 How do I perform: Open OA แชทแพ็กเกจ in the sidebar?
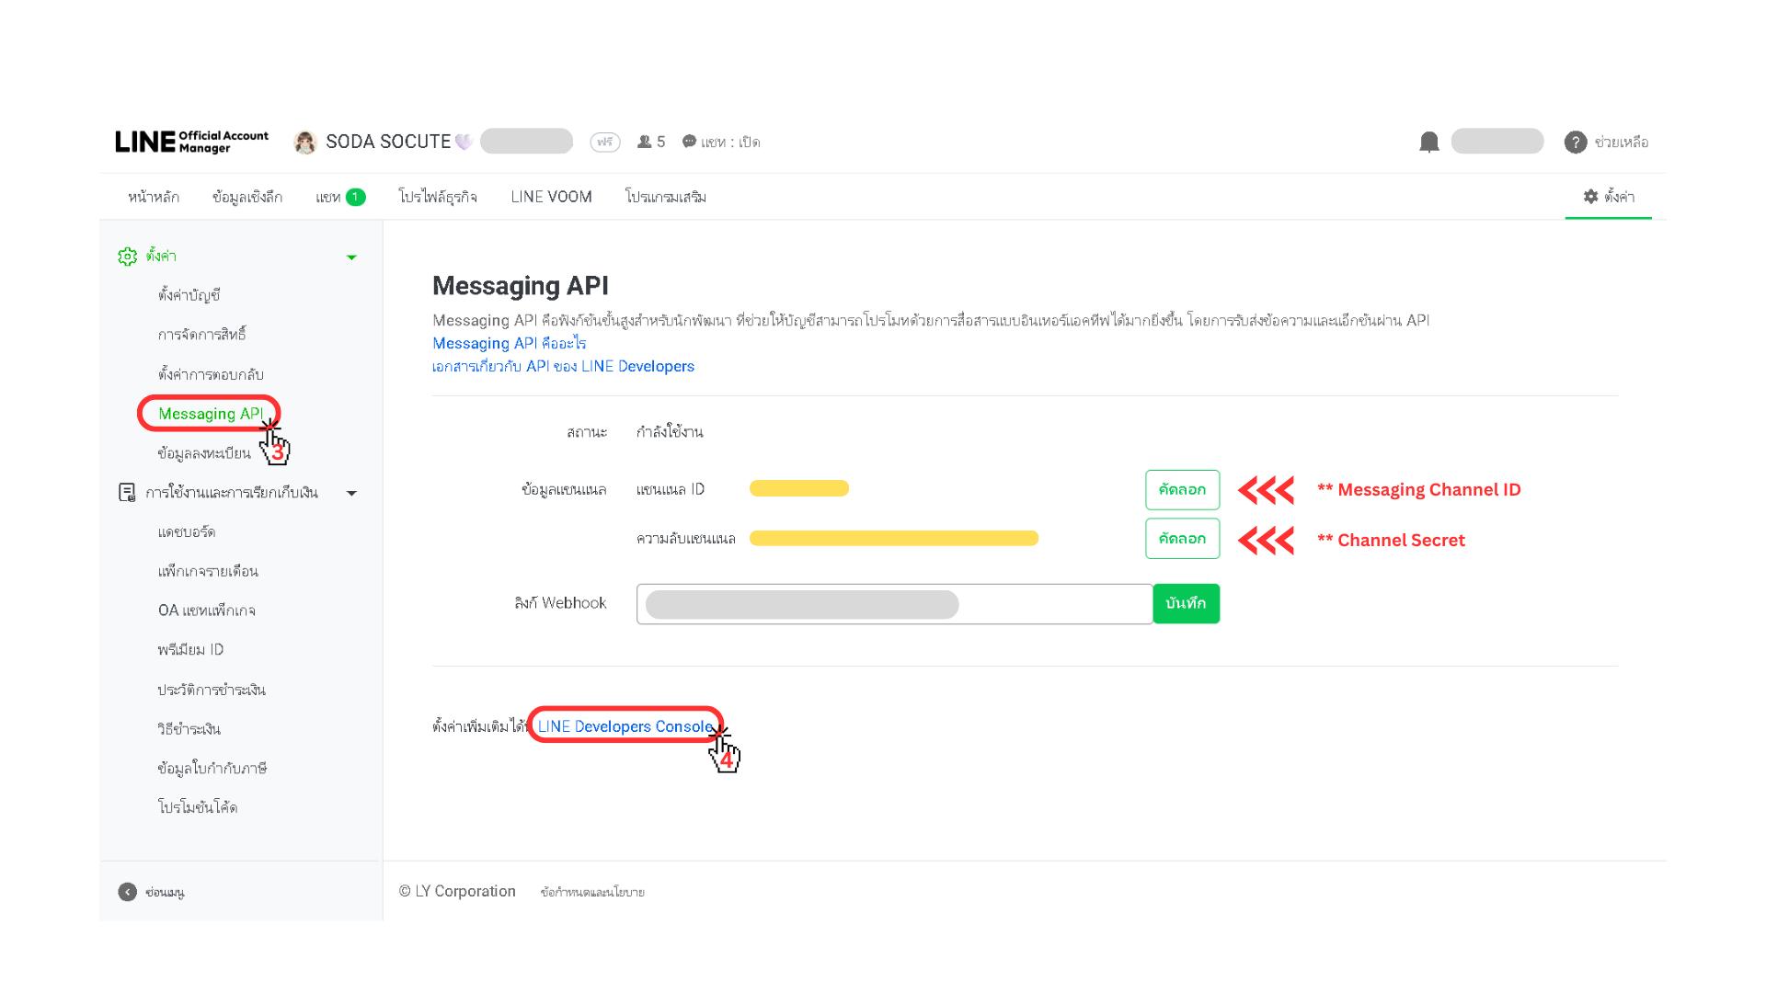click(x=207, y=611)
